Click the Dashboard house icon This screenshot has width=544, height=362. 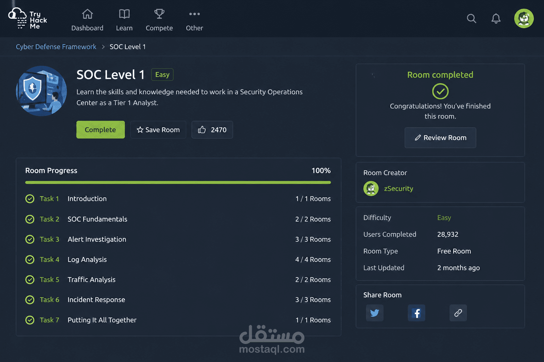(x=87, y=14)
